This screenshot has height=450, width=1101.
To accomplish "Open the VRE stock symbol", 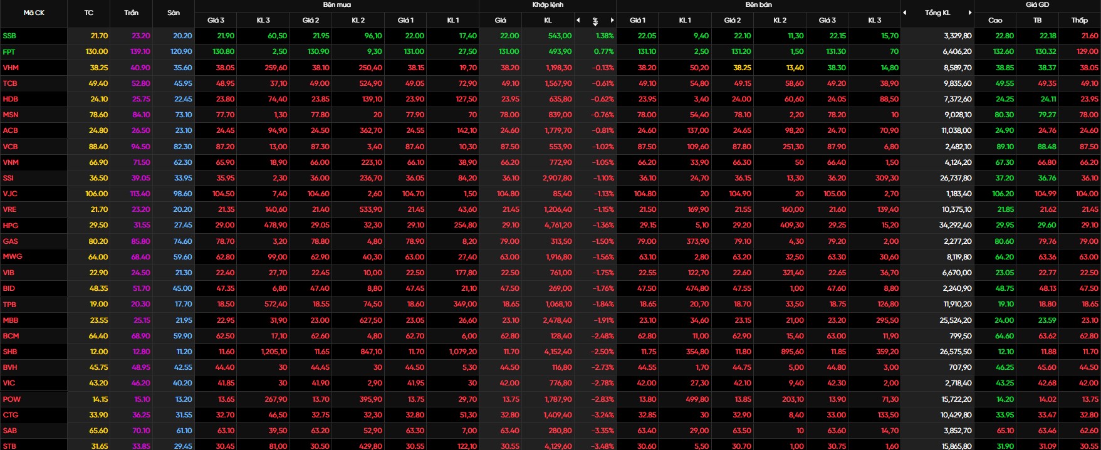I will click(9, 209).
